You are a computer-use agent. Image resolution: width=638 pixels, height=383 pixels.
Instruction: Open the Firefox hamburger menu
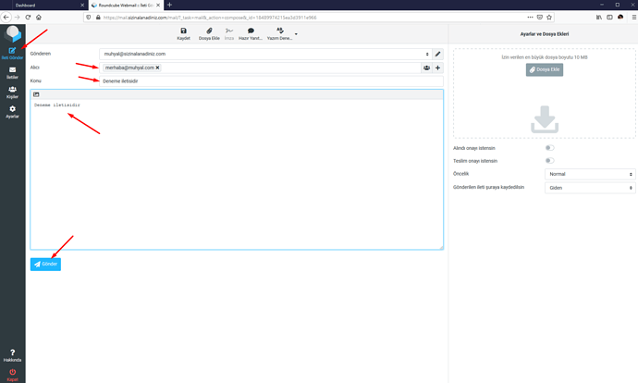(634, 17)
